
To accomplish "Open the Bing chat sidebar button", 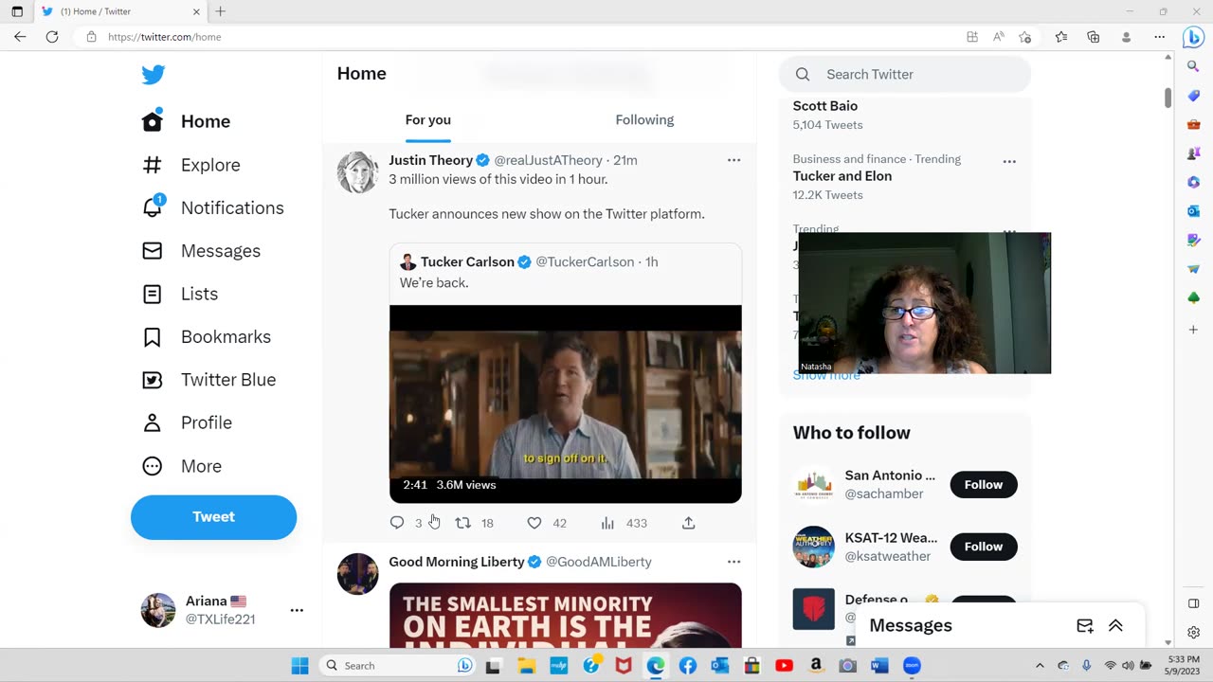I will [x=1193, y=37].
